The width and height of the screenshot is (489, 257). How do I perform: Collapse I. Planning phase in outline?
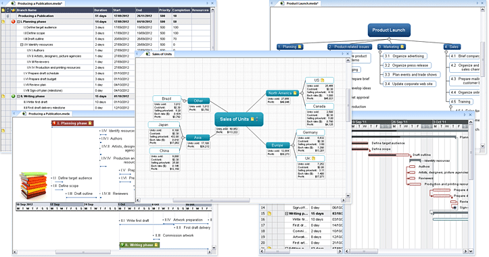[18, 22]
